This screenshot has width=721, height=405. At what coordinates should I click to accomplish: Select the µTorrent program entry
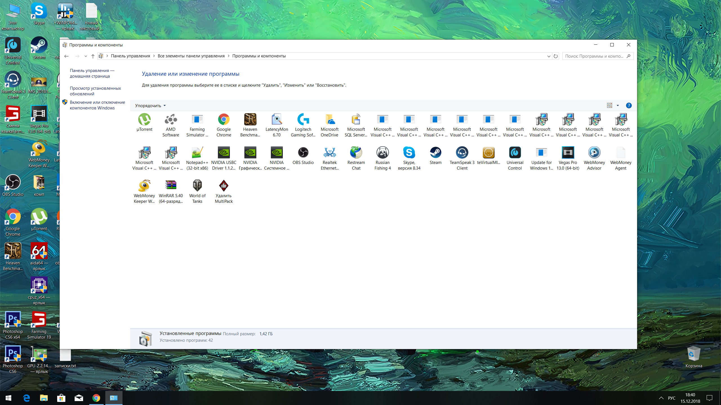coord(144,124)
